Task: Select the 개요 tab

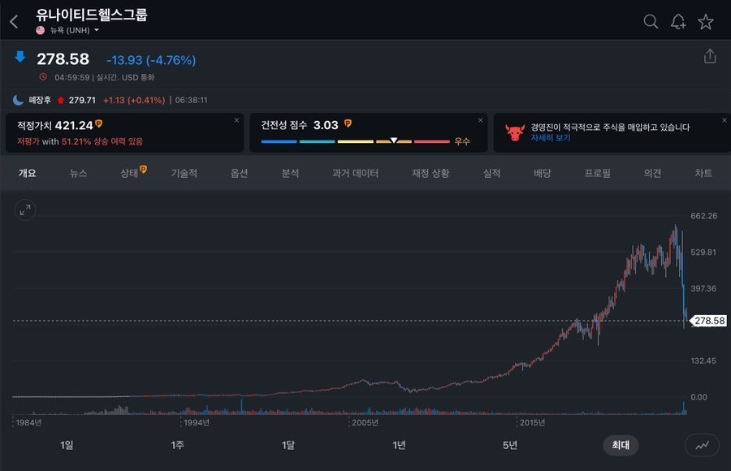Action: click(x=28, y=174)
